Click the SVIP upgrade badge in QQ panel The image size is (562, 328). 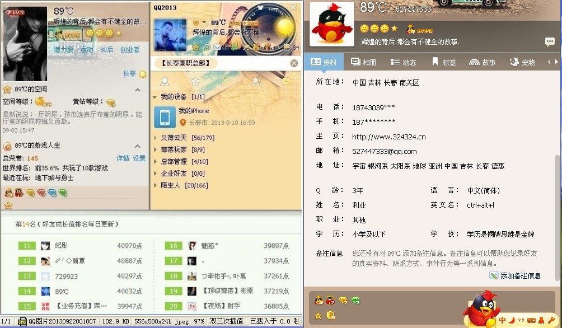250,23
